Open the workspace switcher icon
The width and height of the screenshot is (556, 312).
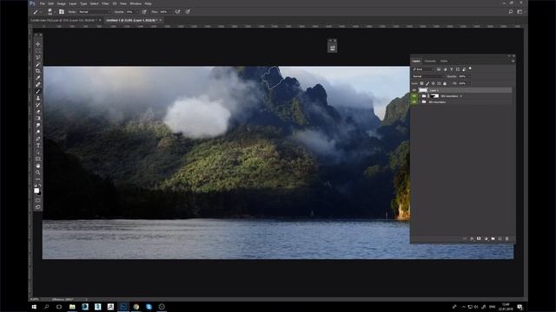pos(520,11)
